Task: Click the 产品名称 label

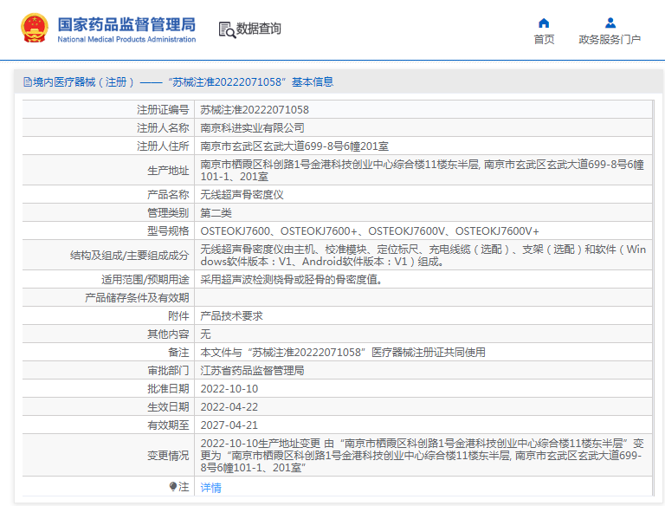Action: click(168, 195)
